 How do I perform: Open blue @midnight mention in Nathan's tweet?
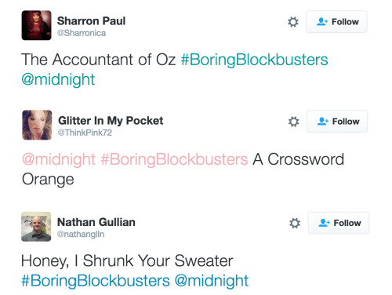(212, 281)
